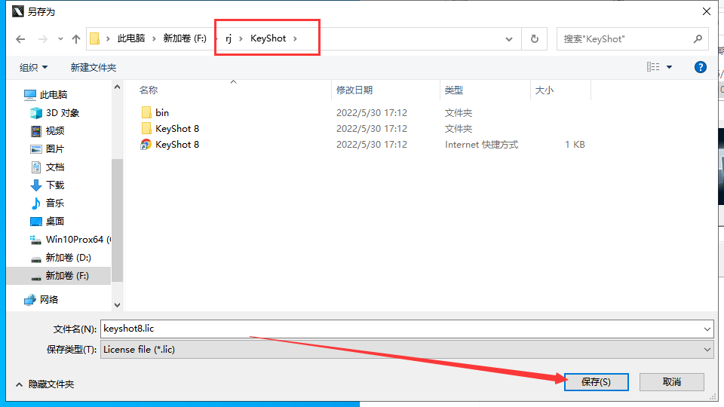Open the 文件名 dropdown arrow
This screenshot has width=724, height=407.
(x=707, y=329)
